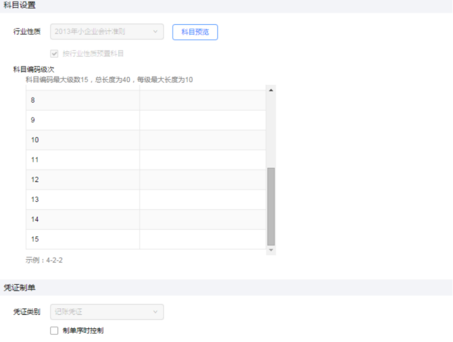
Task: Select the level 8 row number
Action: pos(33,100)
